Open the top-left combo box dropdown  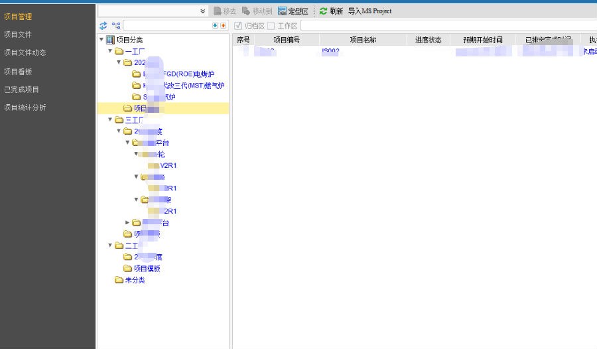click(203, 11)
